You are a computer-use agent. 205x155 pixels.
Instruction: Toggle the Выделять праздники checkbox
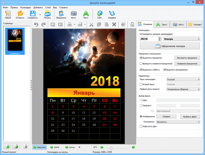pos(141,58)
